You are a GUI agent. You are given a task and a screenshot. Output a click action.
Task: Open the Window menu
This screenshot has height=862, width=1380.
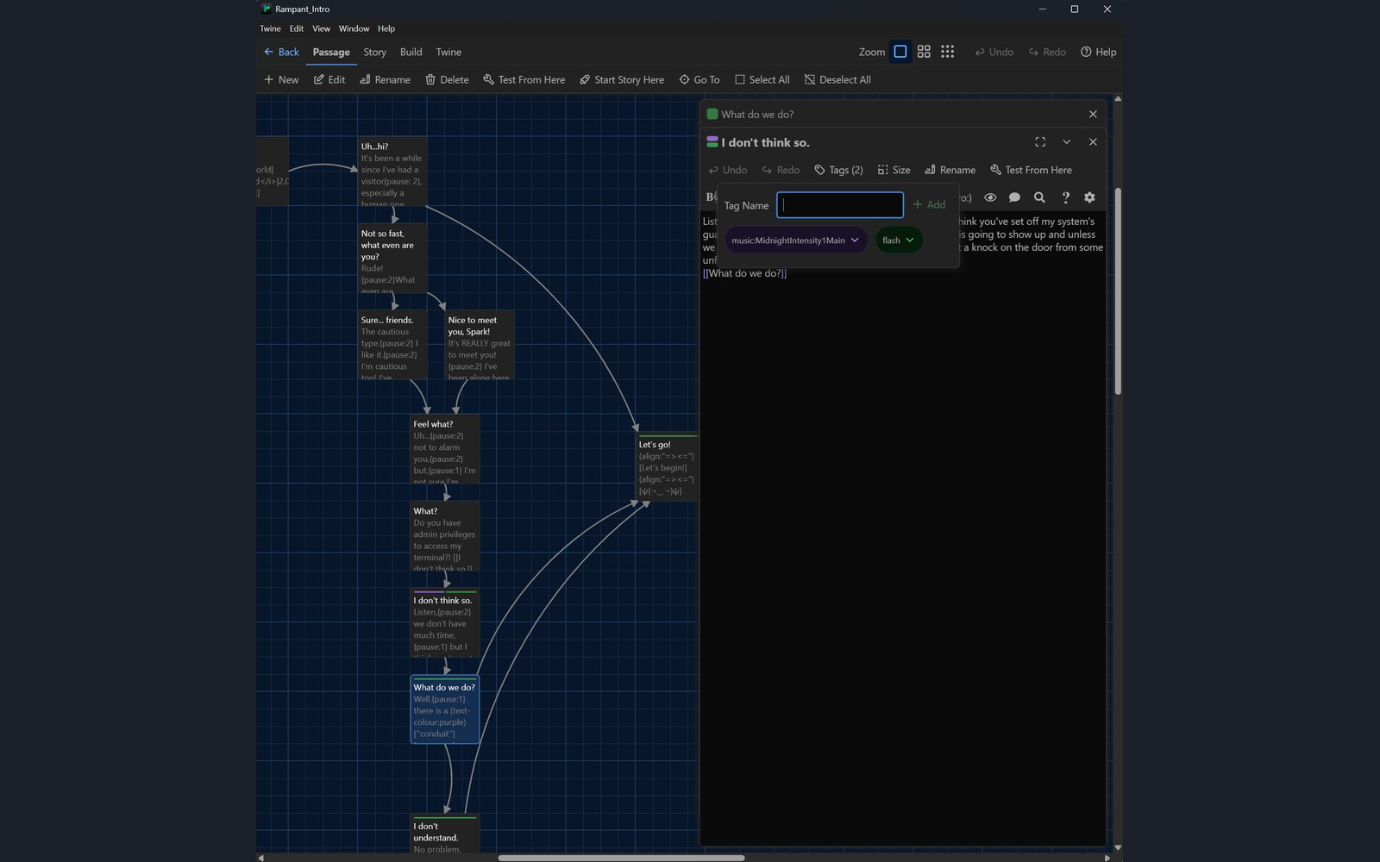point(354,28)
